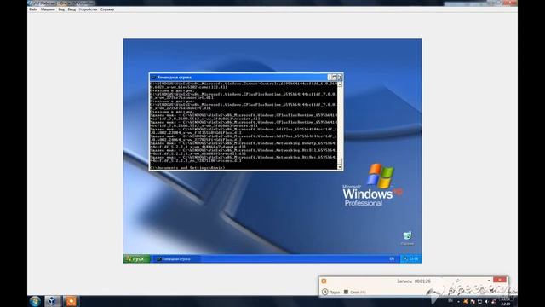The height and width of the screenshot is (307, 545).
Task: Click the EN language indicator in XP taskbar
Action: tap(392, 258)
